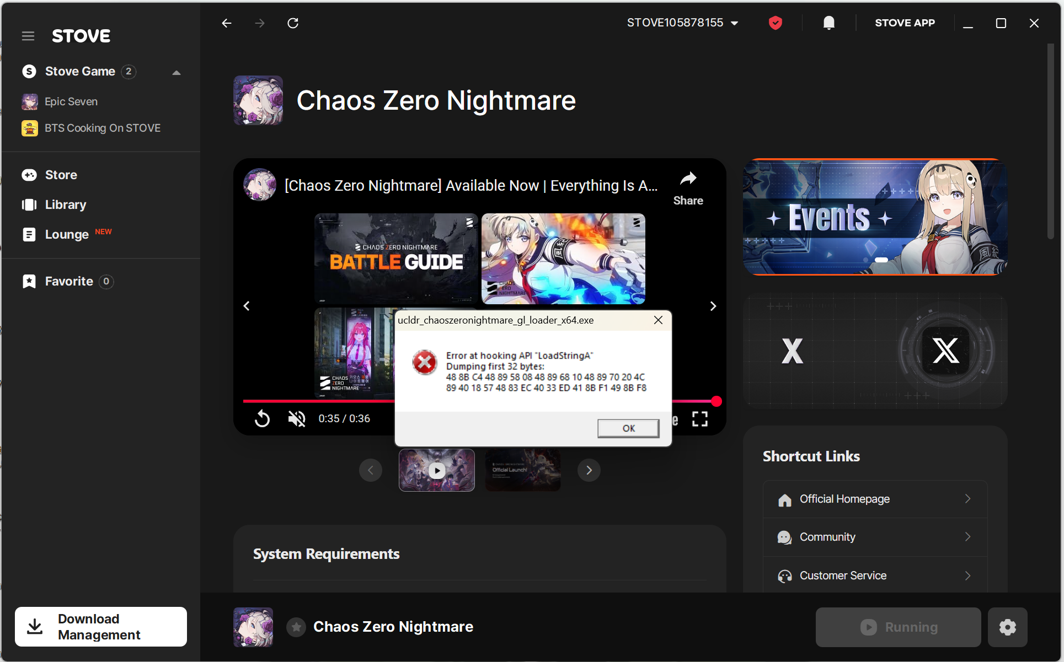Toggle favorite star for Chaos Zero Nightmare
Image resolution: width=1064 pixels, height=662 pixels.
coord(296,627)
